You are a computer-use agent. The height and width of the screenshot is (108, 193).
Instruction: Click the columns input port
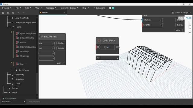point(153,20)
